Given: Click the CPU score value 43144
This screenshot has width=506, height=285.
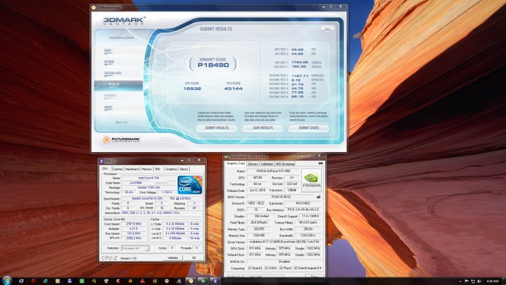Looking at the screenshot, I should (233, 89).
